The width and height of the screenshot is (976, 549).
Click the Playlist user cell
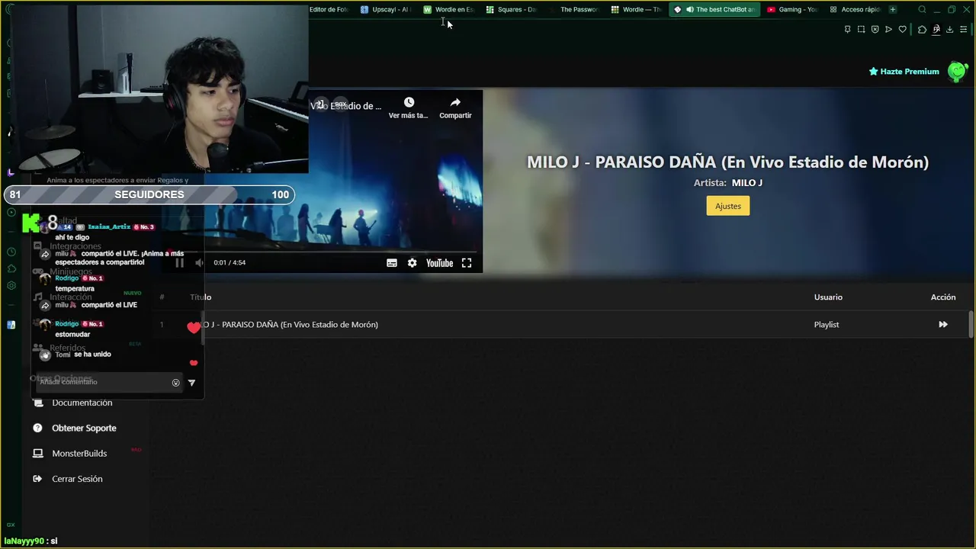click(827, 325)
